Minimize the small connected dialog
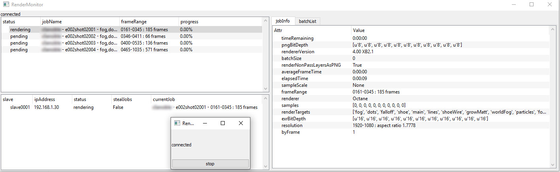This screenshot has height=172, width=560. (205, 123)
